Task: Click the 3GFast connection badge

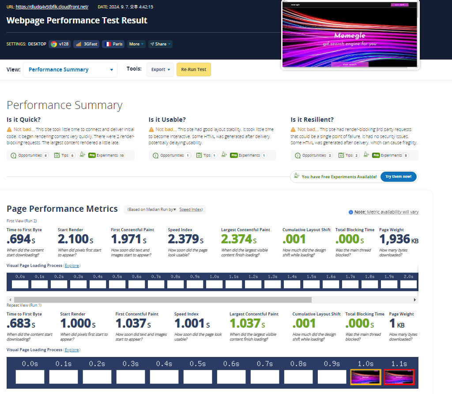Action: [x=87, y=44]
